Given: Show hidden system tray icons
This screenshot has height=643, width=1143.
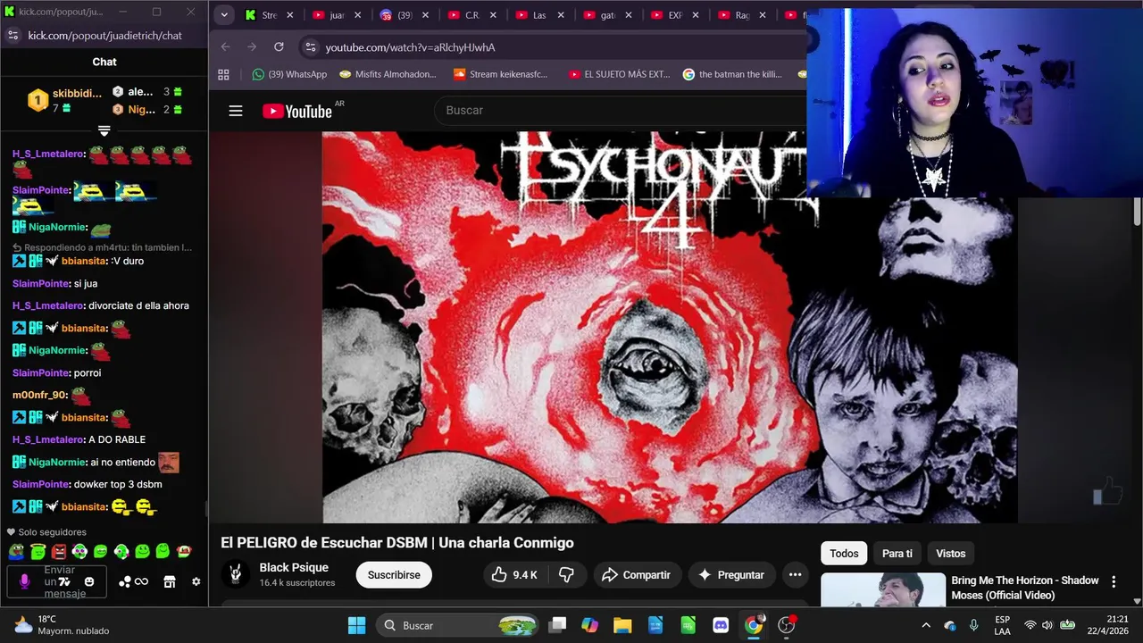Looking at the screenshot, I should click(926, 625).
